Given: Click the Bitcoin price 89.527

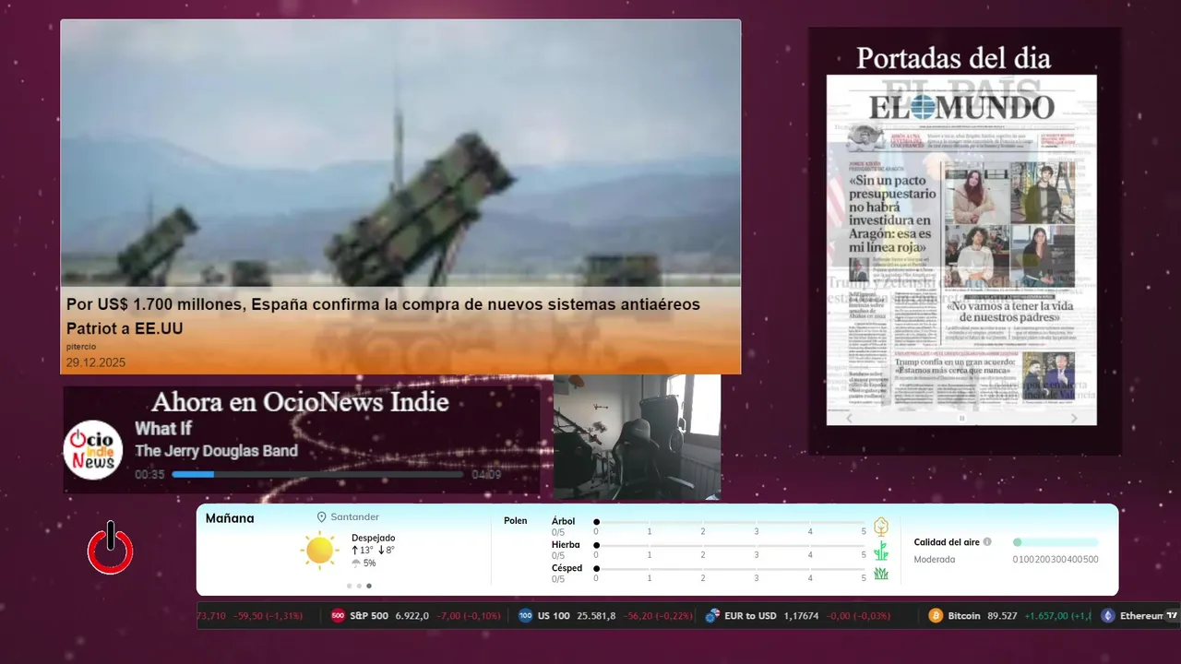Looking at the screenshot, I should pos(1002,616).
